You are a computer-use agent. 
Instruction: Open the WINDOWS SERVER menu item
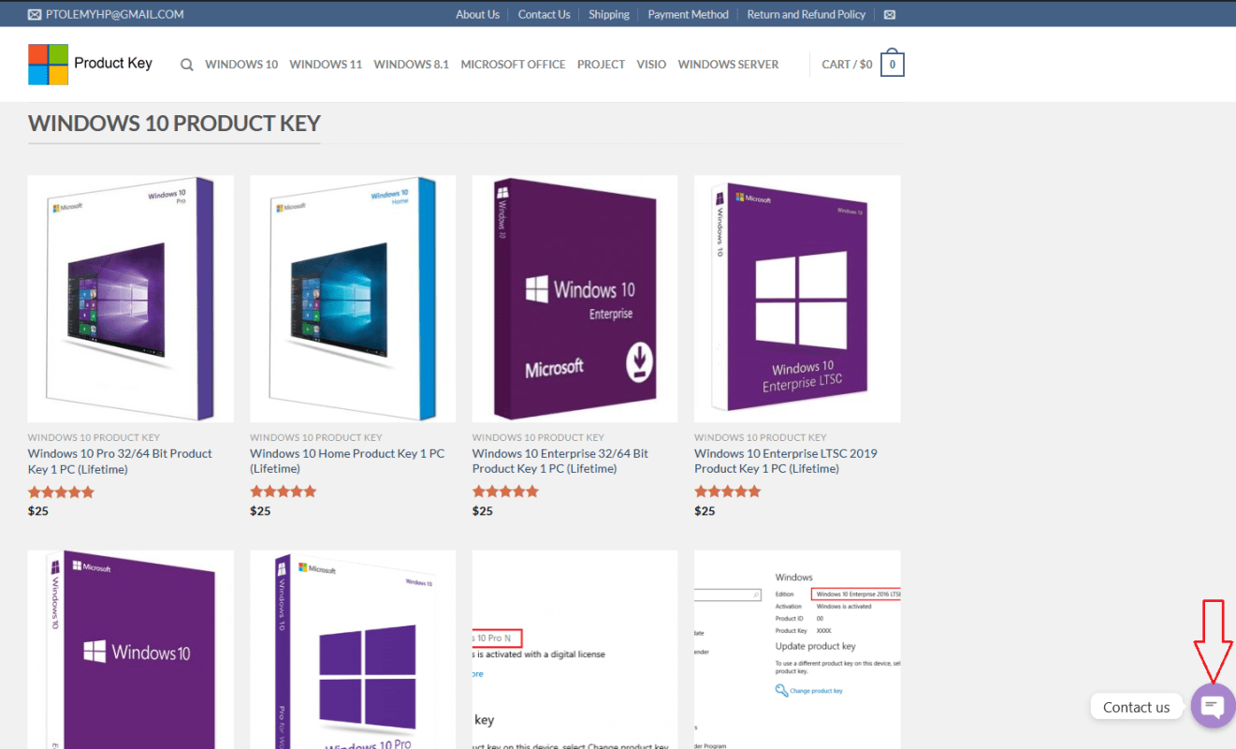point(728,65)
